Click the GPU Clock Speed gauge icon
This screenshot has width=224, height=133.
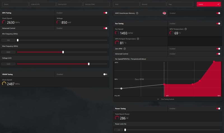4,22
